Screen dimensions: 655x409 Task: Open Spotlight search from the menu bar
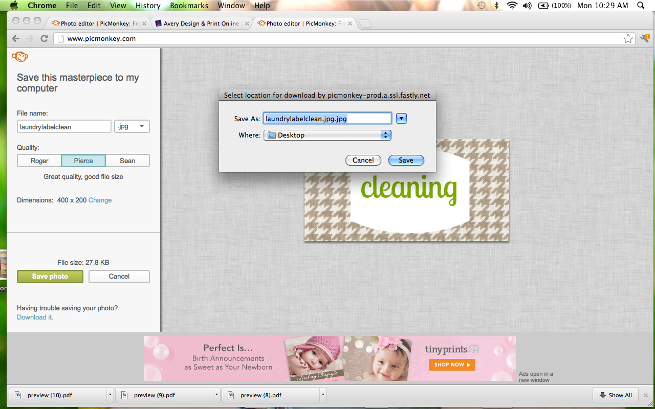tap(640, 6)
